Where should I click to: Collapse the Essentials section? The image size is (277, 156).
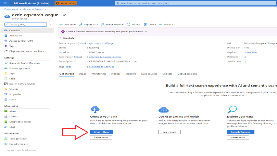[66, 38]
